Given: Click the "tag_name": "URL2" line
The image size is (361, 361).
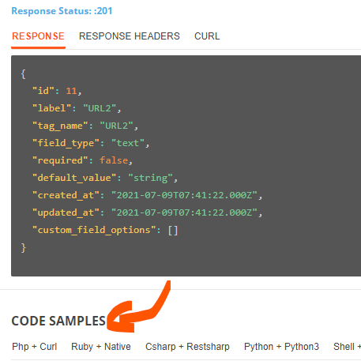Looking at the screenshot, I should (85, 126).
